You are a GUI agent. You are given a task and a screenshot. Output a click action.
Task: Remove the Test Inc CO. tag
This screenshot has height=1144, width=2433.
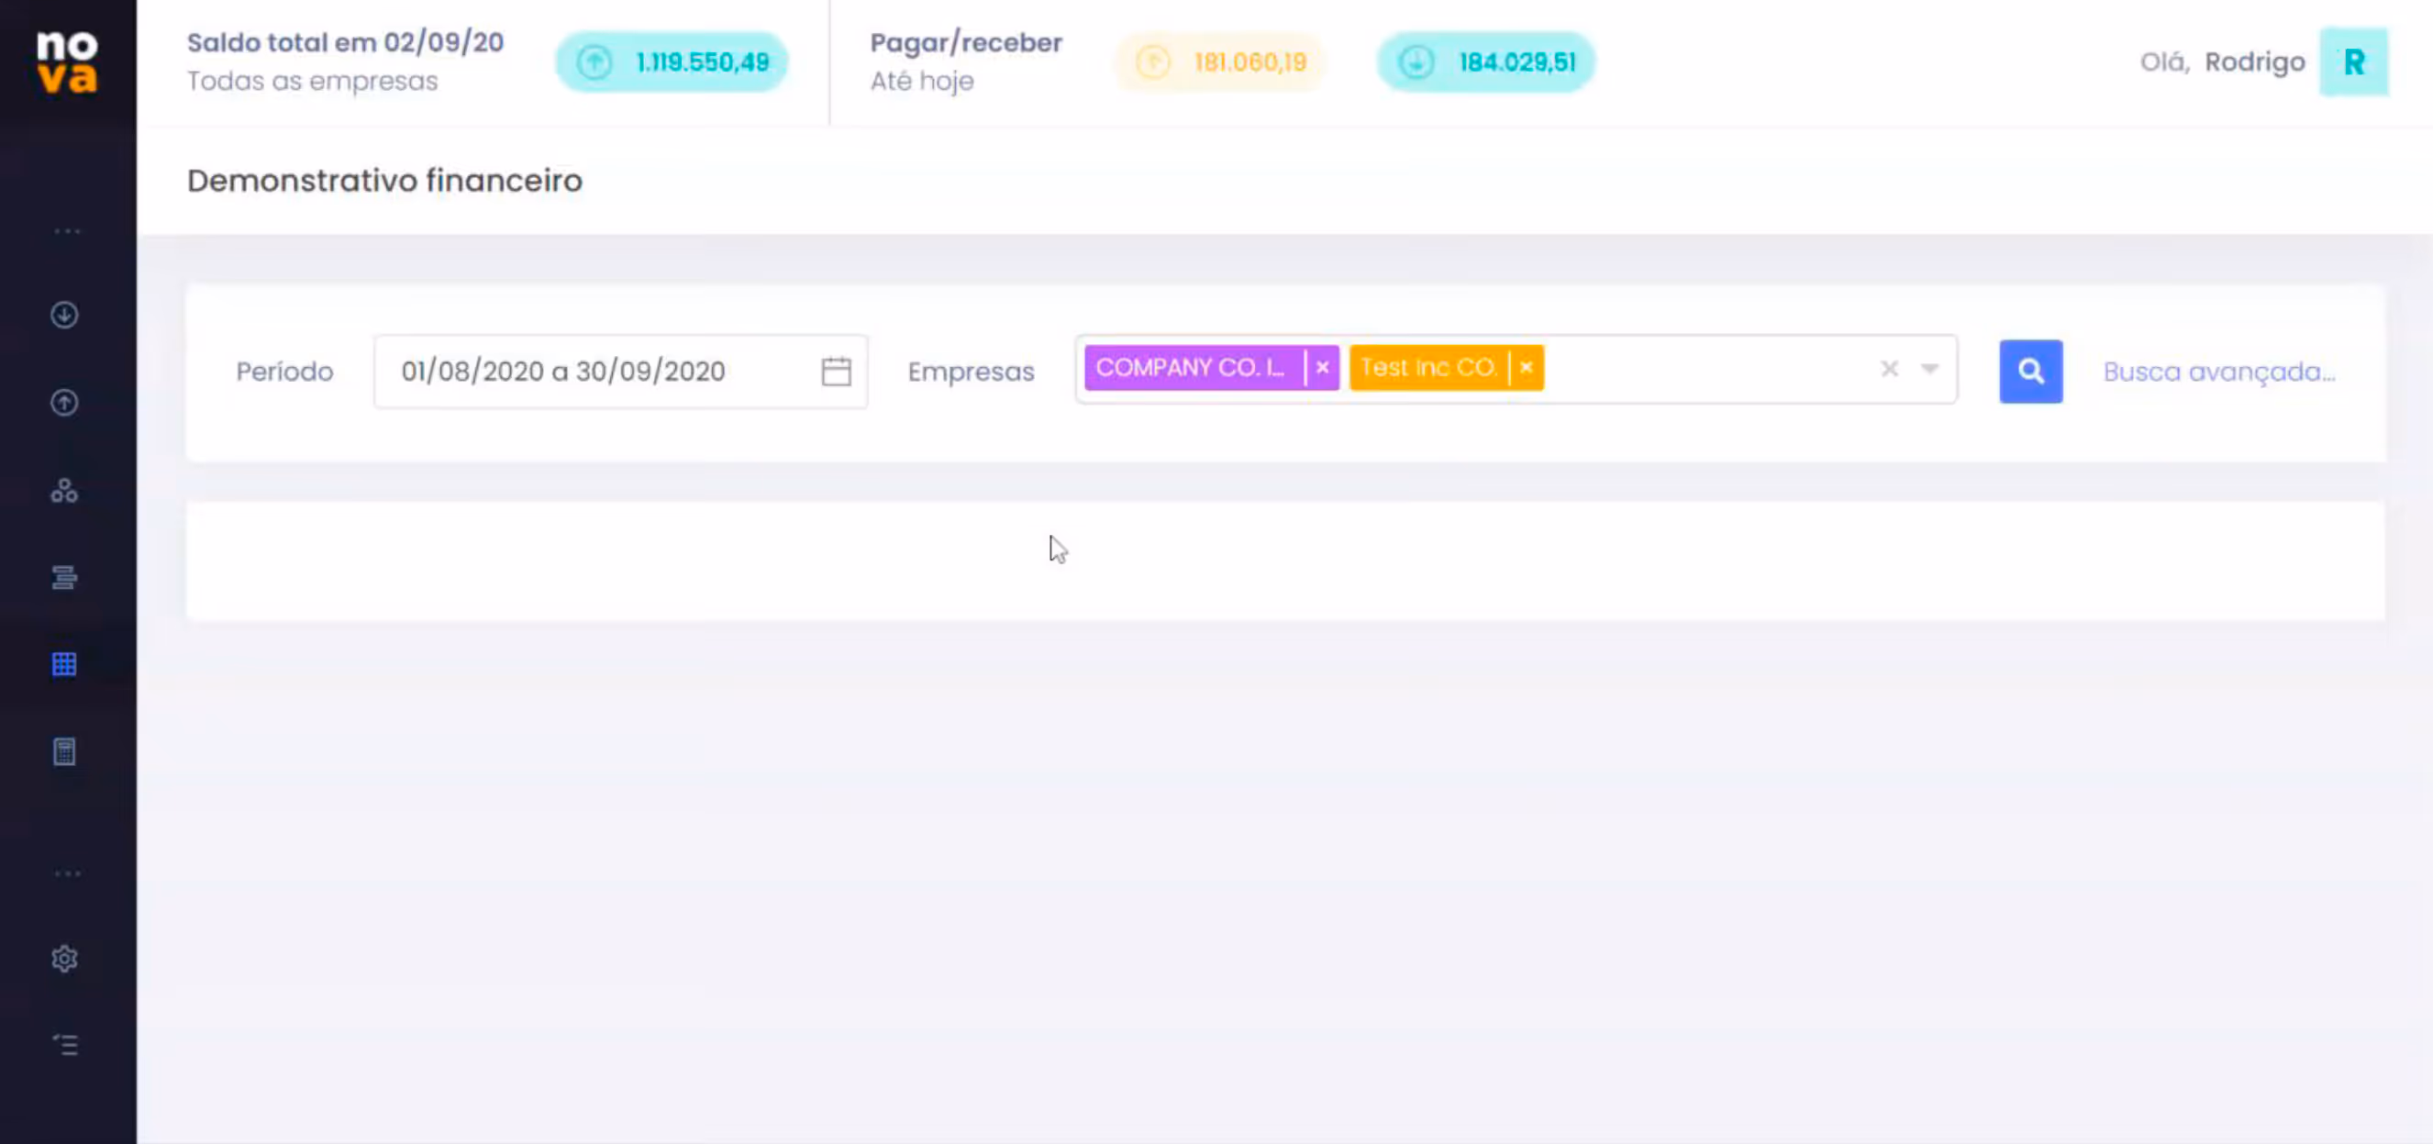point(1527,368)
